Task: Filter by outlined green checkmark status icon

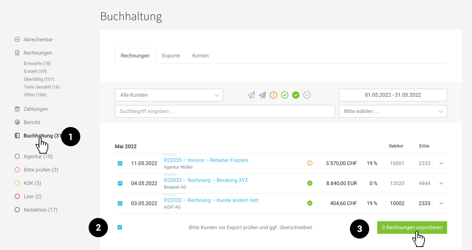Action: pos(285,95)
